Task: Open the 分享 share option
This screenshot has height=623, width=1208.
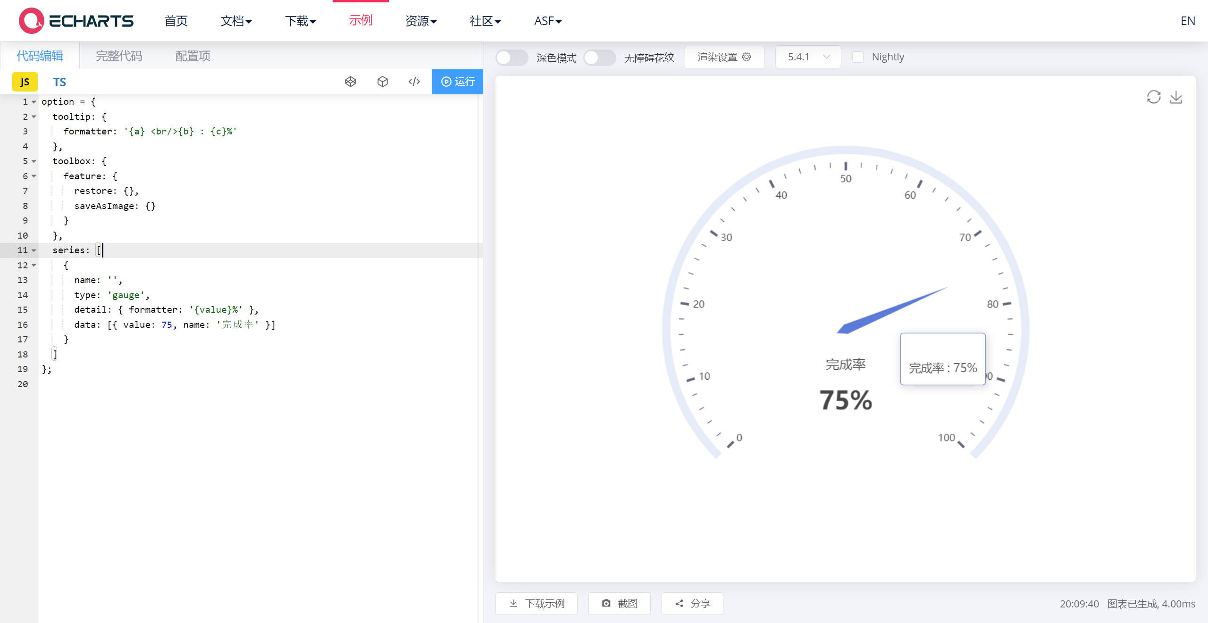Action: point(692,604)
